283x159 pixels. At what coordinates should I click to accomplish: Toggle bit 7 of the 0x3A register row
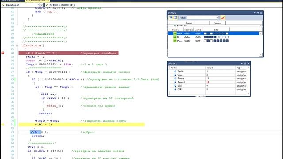coord(205,37)
